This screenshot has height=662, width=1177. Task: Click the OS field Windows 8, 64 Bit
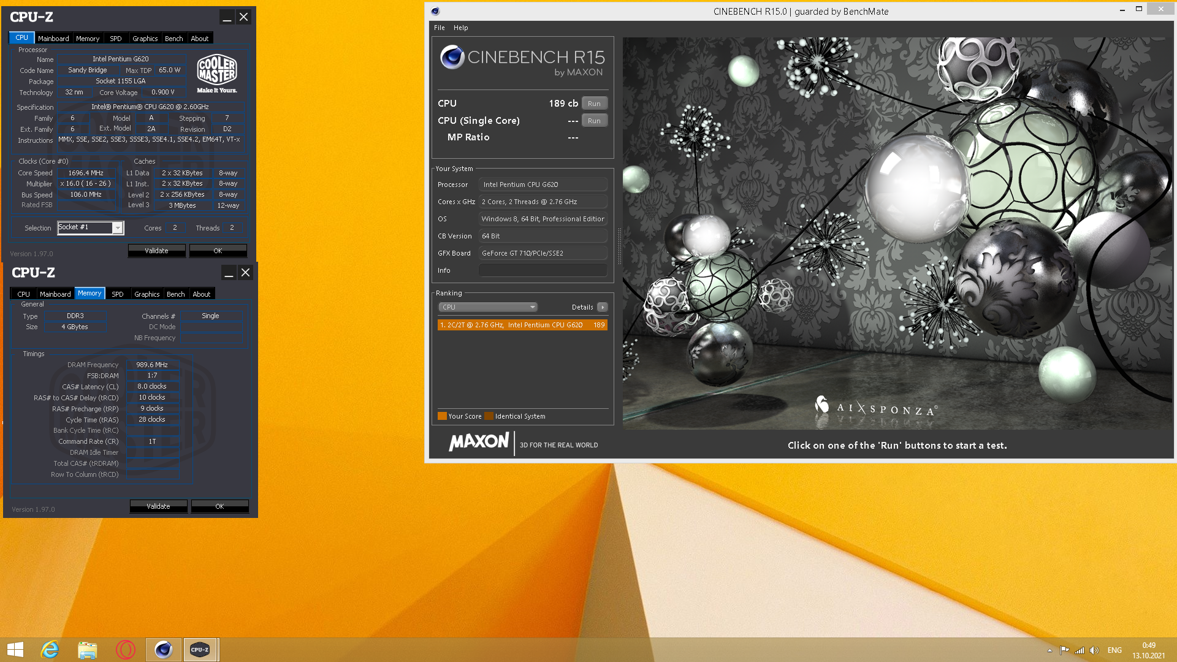coord(543,219)
